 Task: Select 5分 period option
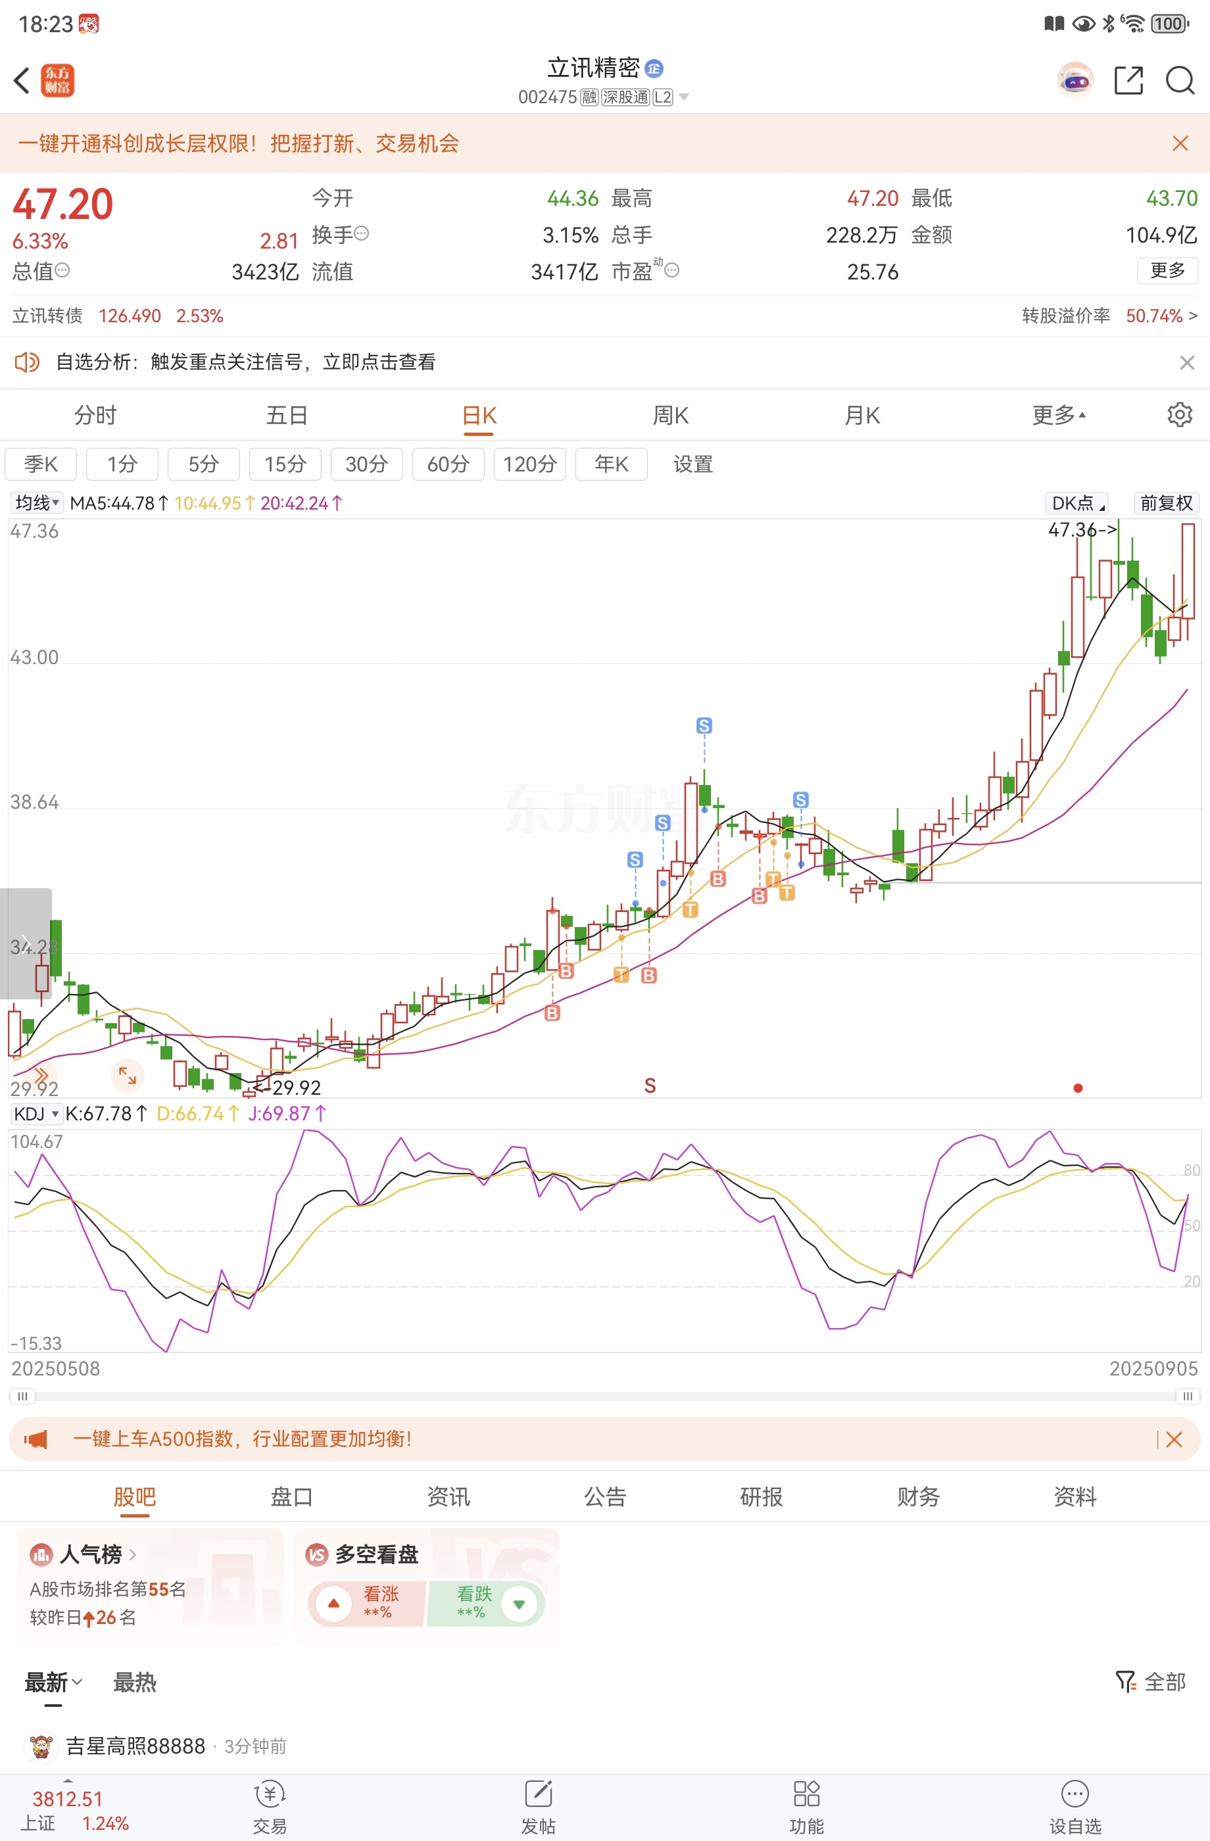click(203, 464)
